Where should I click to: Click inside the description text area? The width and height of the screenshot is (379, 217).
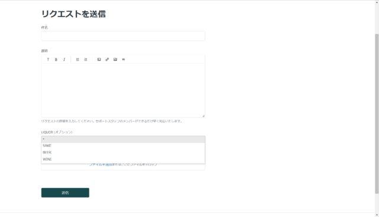coord(123,91)
